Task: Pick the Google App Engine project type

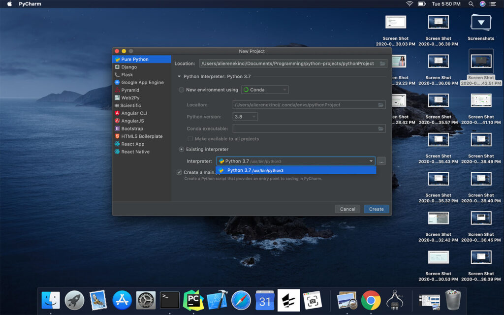Action: pyautogui.click(x=141, y=82)
